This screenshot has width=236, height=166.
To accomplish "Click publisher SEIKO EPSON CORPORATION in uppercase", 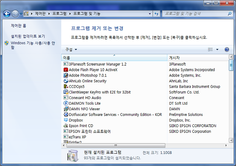I will click(x=192, y=126).
